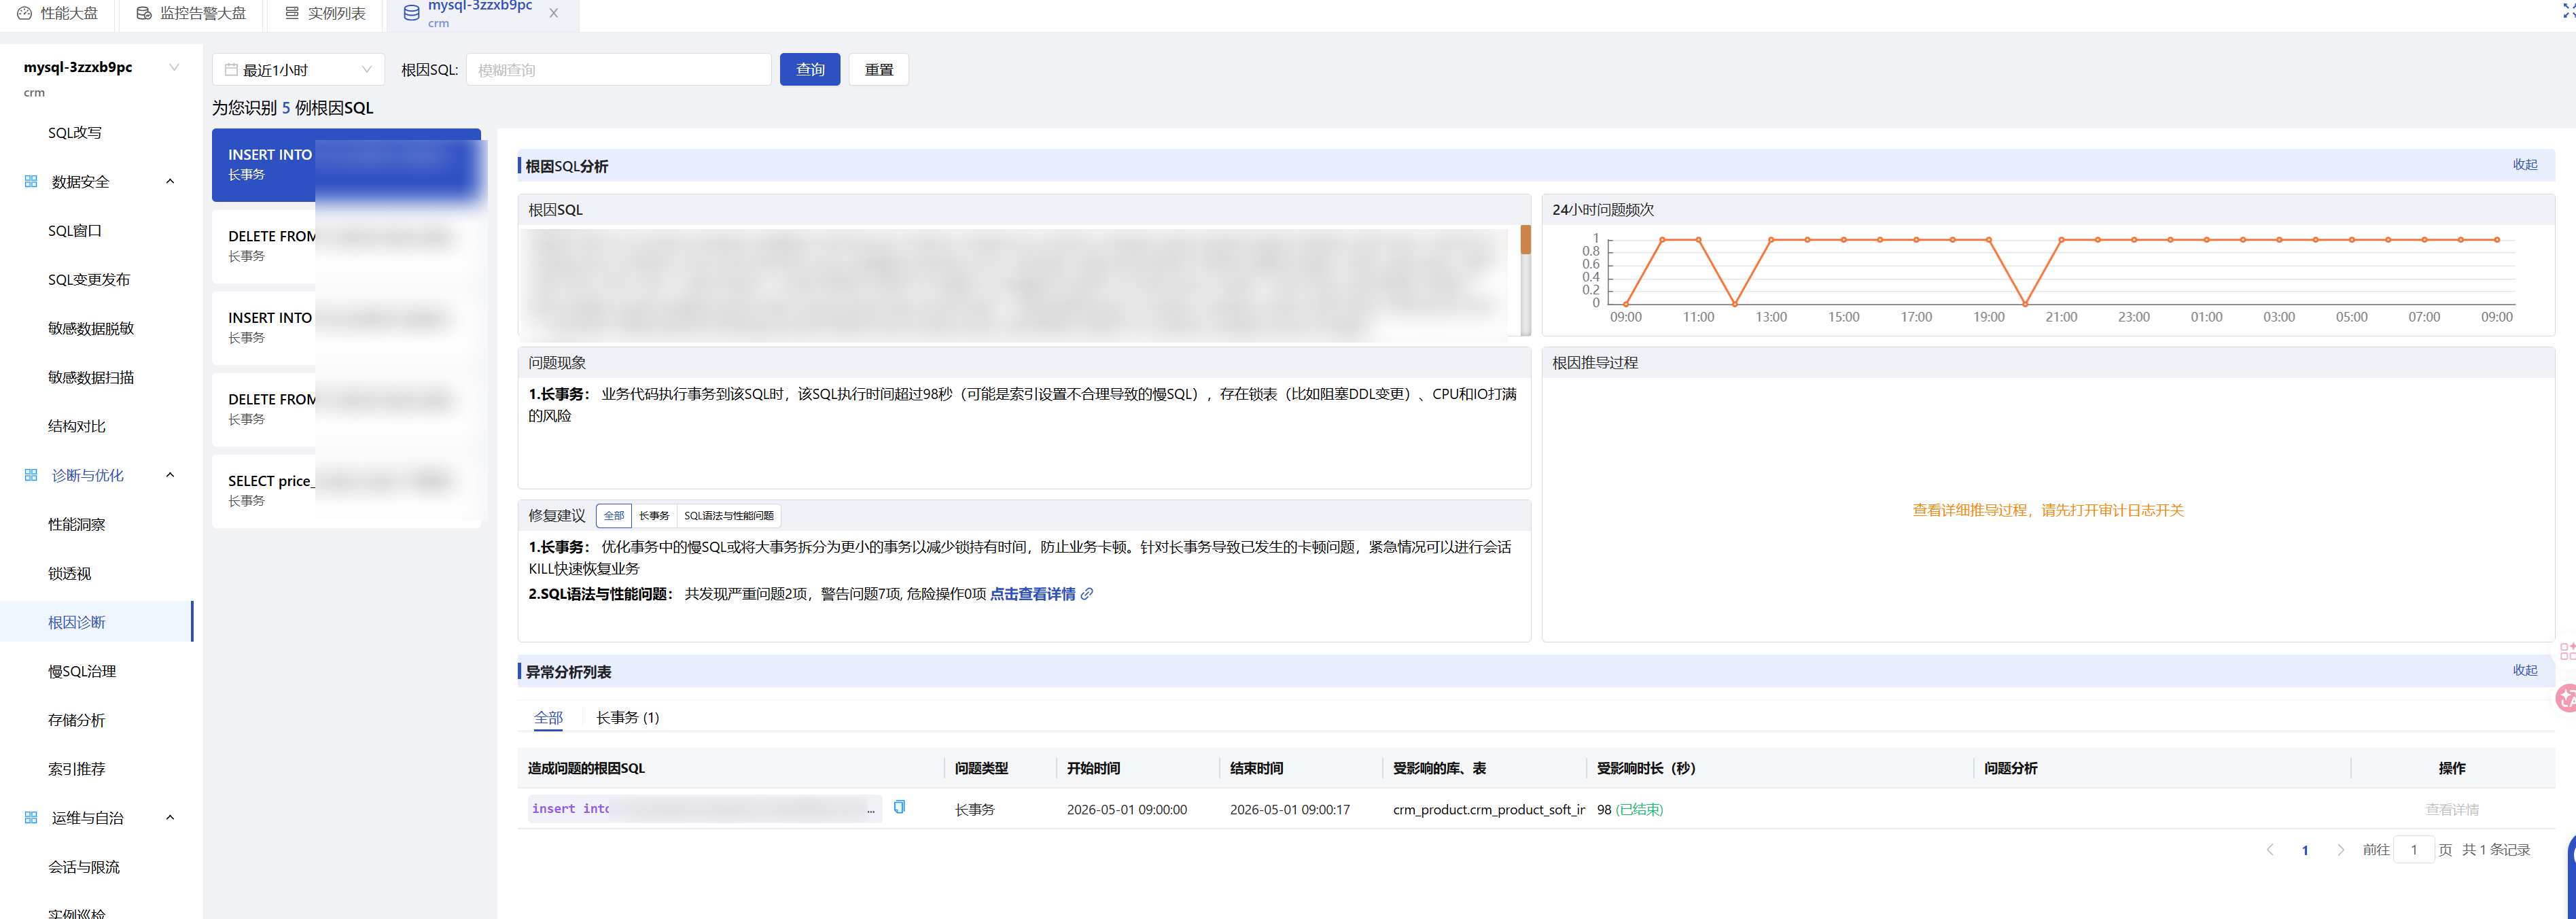Click the 前往 page number input
Image resolution: width=2576 pixels, height=919 pixels.
[x=2414, y=850]
